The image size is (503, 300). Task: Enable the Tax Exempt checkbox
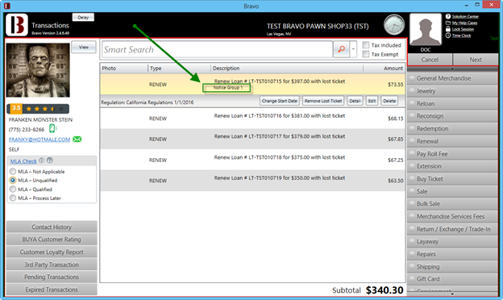pos(365,54)
